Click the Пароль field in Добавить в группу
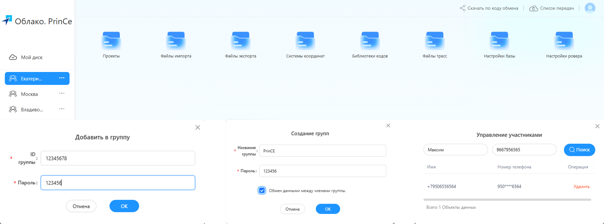This screenshot has width=604, height=224. pyautogui.click(x=118, y=183)
